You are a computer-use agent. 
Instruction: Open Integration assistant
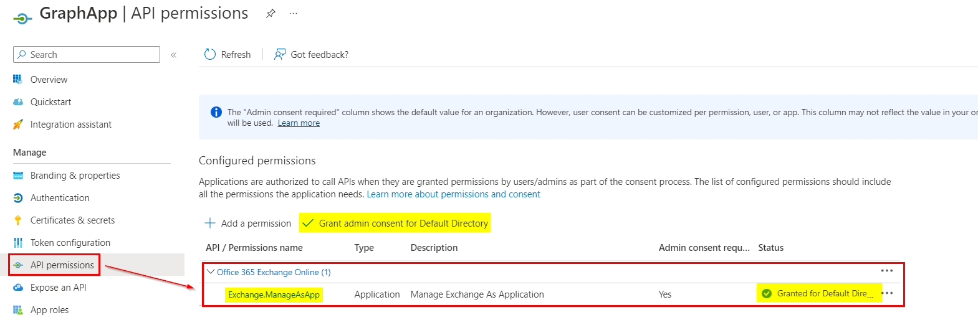click(x=70, y=125)
